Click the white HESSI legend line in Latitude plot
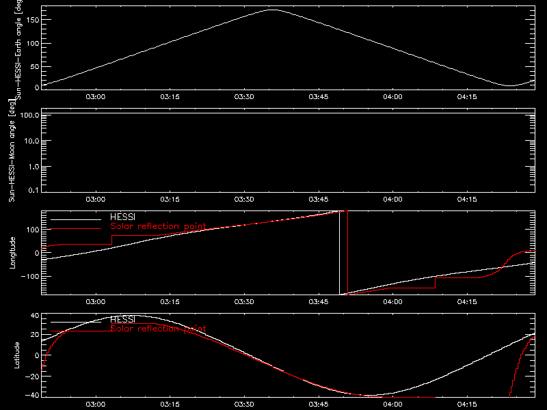 click(76, 322)
